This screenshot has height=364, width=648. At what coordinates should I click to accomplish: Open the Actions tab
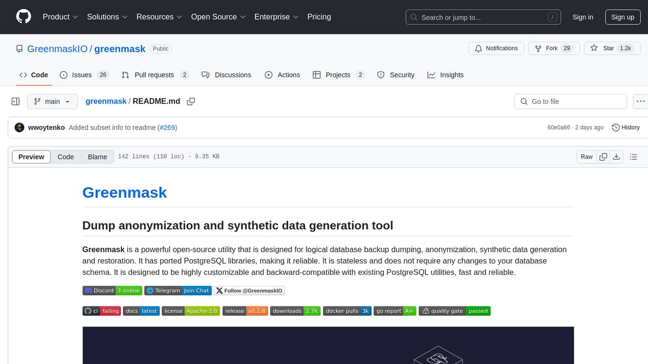pyautogui.click(x=283, y=75)
